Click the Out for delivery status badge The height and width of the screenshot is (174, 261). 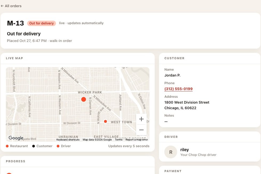pos(42,23)
